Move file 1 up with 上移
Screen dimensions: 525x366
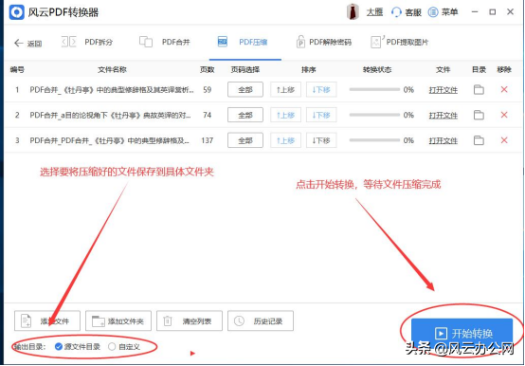285,90
